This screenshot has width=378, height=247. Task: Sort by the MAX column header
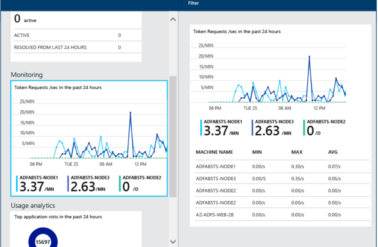click(x=297, y=152)
